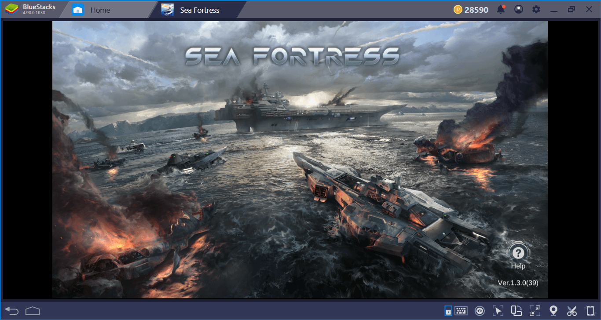Viewport: 601px width, 320px height.
Task: Tap the Android home button
Action: click(33, 311)
